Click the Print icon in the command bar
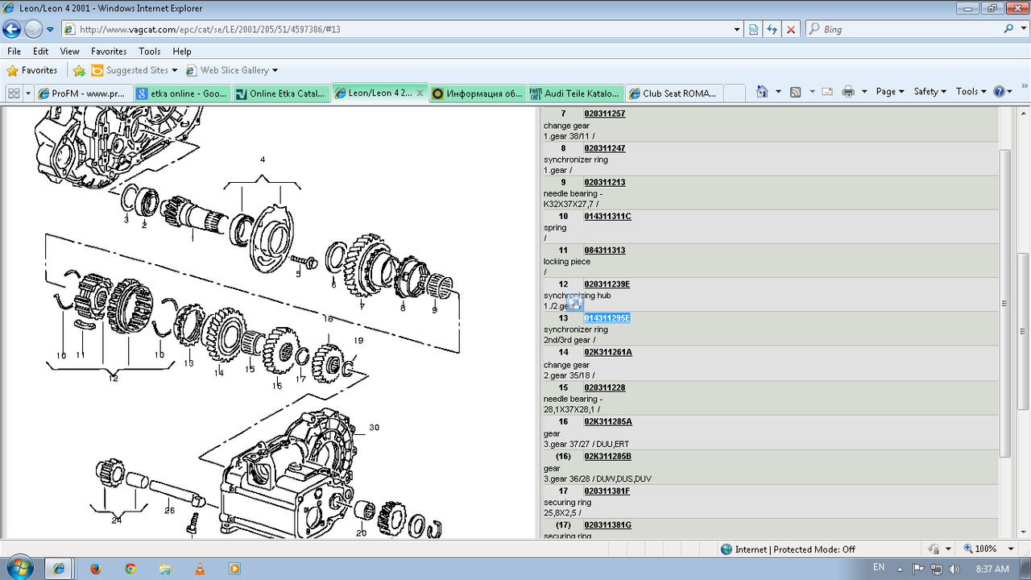The height and width of the screenshot is (580, 1031). (848, 92)
